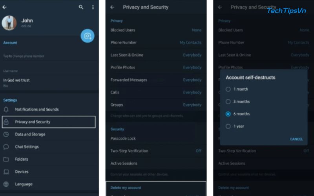Open Data and Storage settings
Viewport: 314px width, 196px height.
(x=49, y=134)
